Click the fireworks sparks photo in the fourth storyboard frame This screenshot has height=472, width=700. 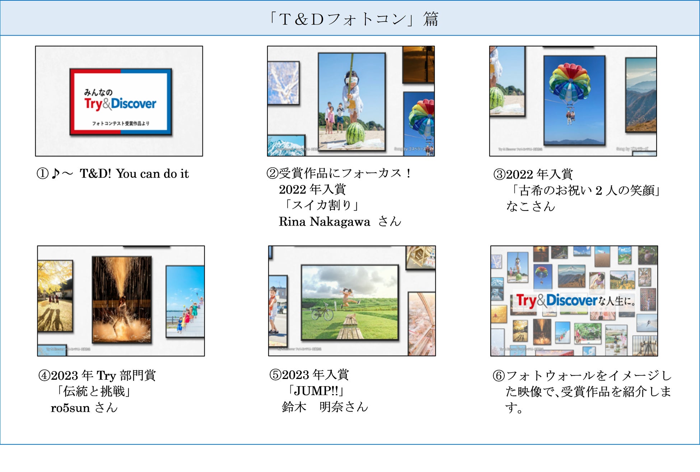tap(121, 299)
